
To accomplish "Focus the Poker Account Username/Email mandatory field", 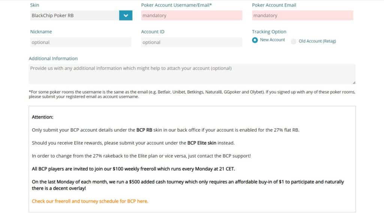I will [x=192, y=15].
